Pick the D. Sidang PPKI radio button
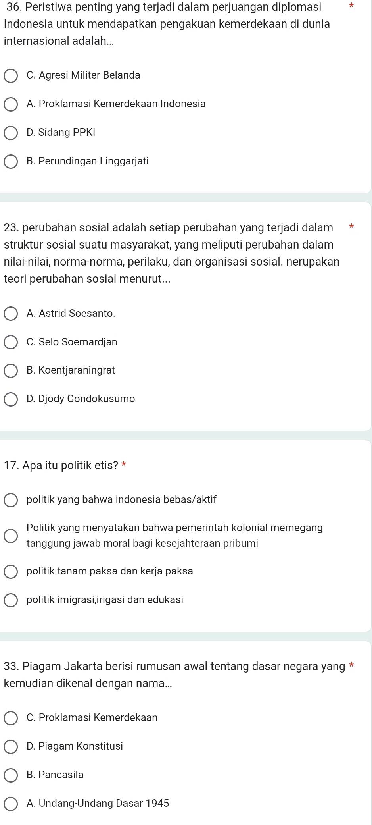The image size is (372, 825). pyautogui.click(x=11, y=133)
